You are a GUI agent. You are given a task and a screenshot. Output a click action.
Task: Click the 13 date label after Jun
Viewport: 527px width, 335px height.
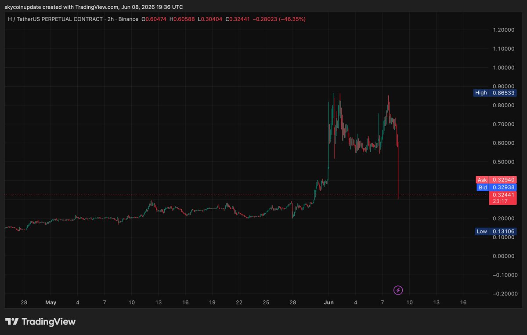point(436,302)
